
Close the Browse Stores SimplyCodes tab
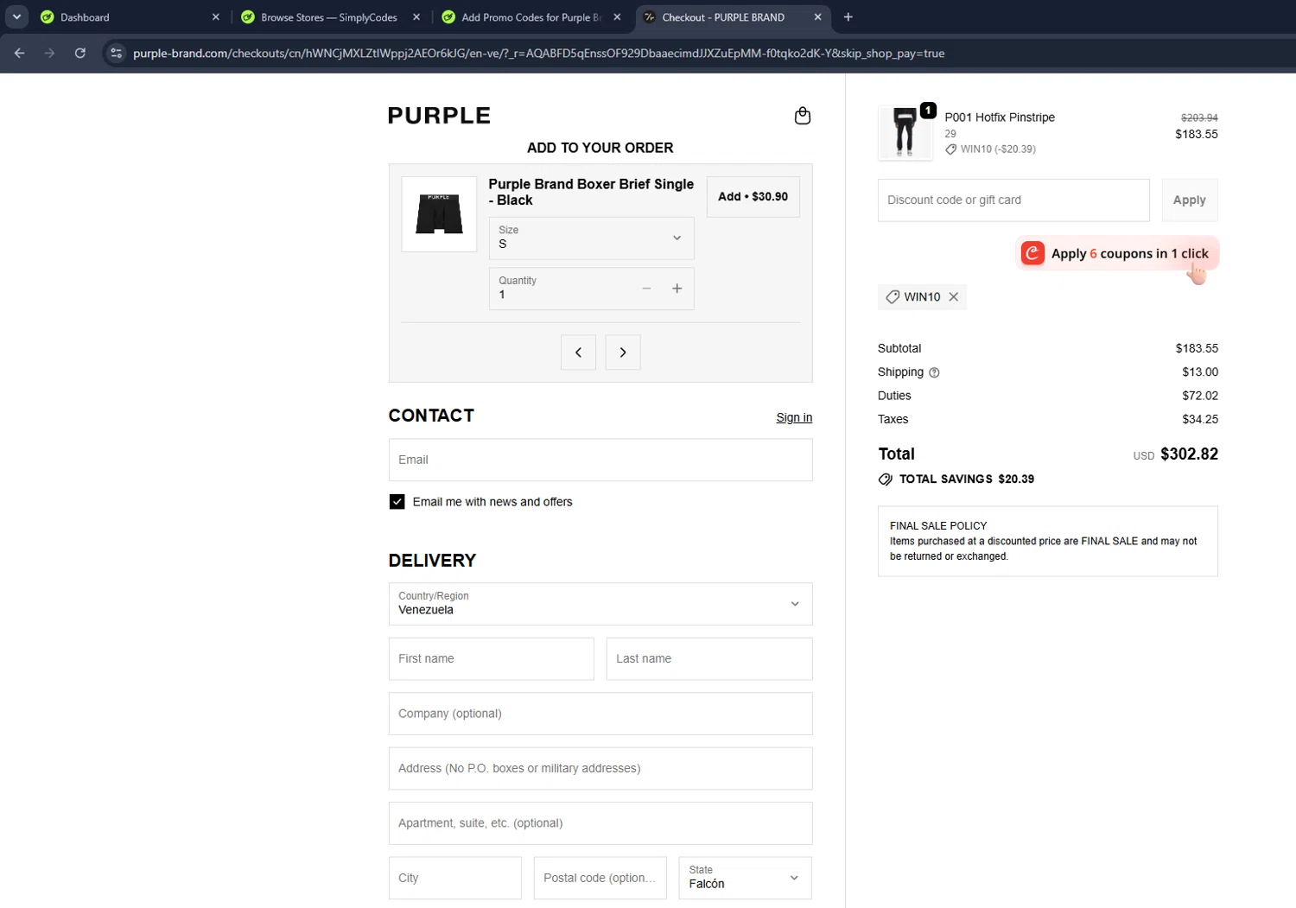click(416, 16)
